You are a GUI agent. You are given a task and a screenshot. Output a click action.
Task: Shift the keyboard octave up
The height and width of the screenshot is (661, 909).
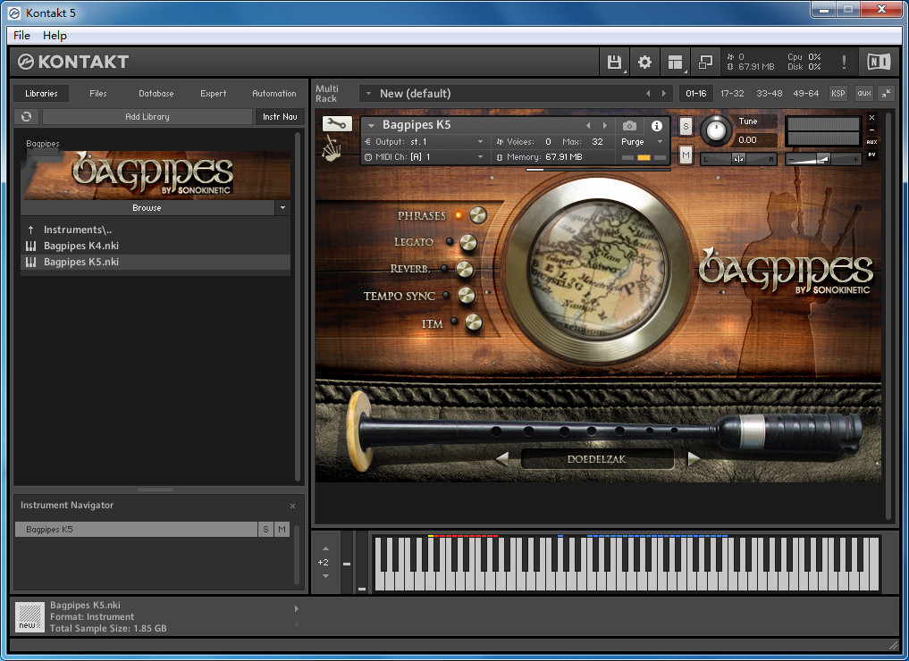[x=326, y=548]
